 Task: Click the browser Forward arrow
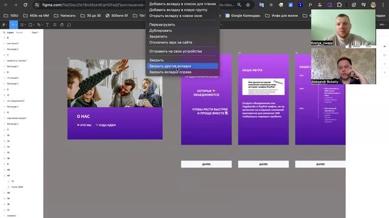click(x=15, y=5)
